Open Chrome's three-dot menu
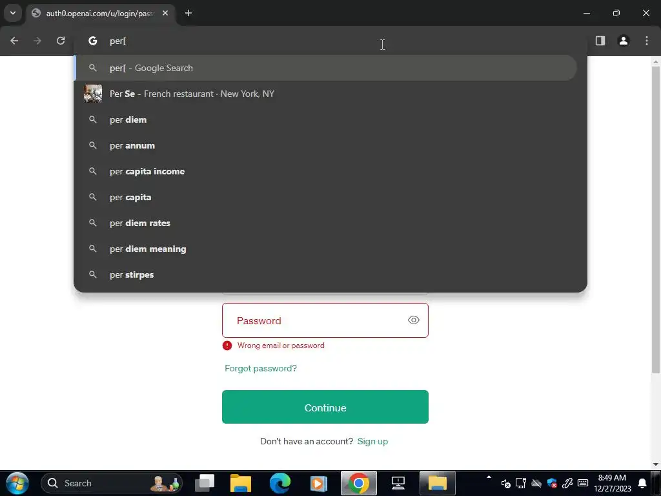 tap(647, 41)
